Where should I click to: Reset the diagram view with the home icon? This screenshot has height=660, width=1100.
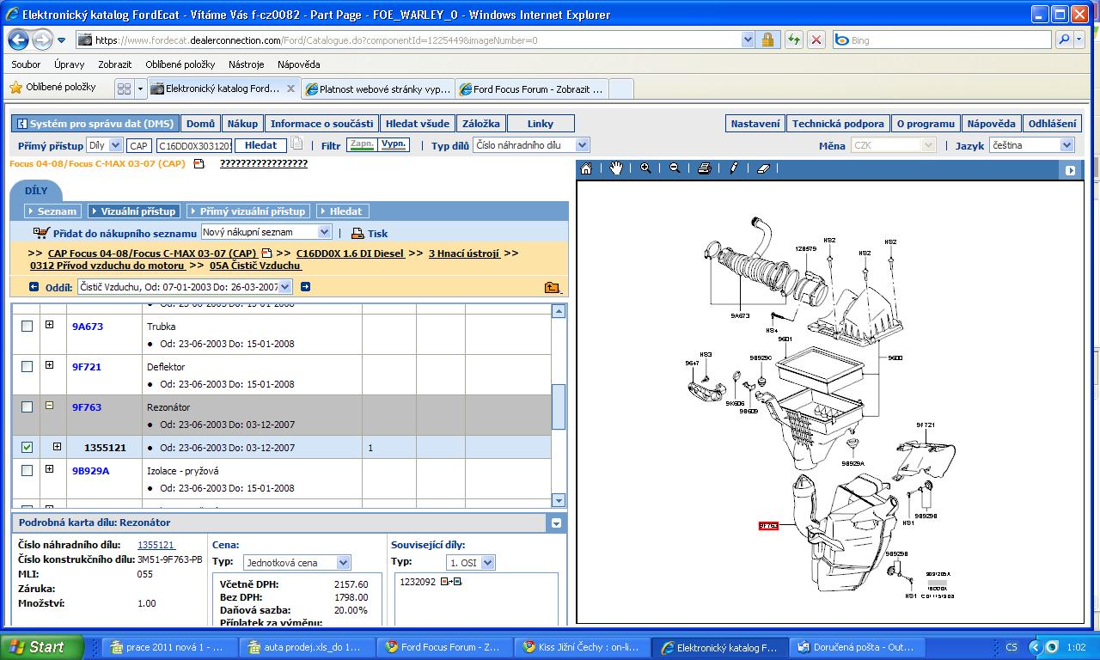[586, 168]
